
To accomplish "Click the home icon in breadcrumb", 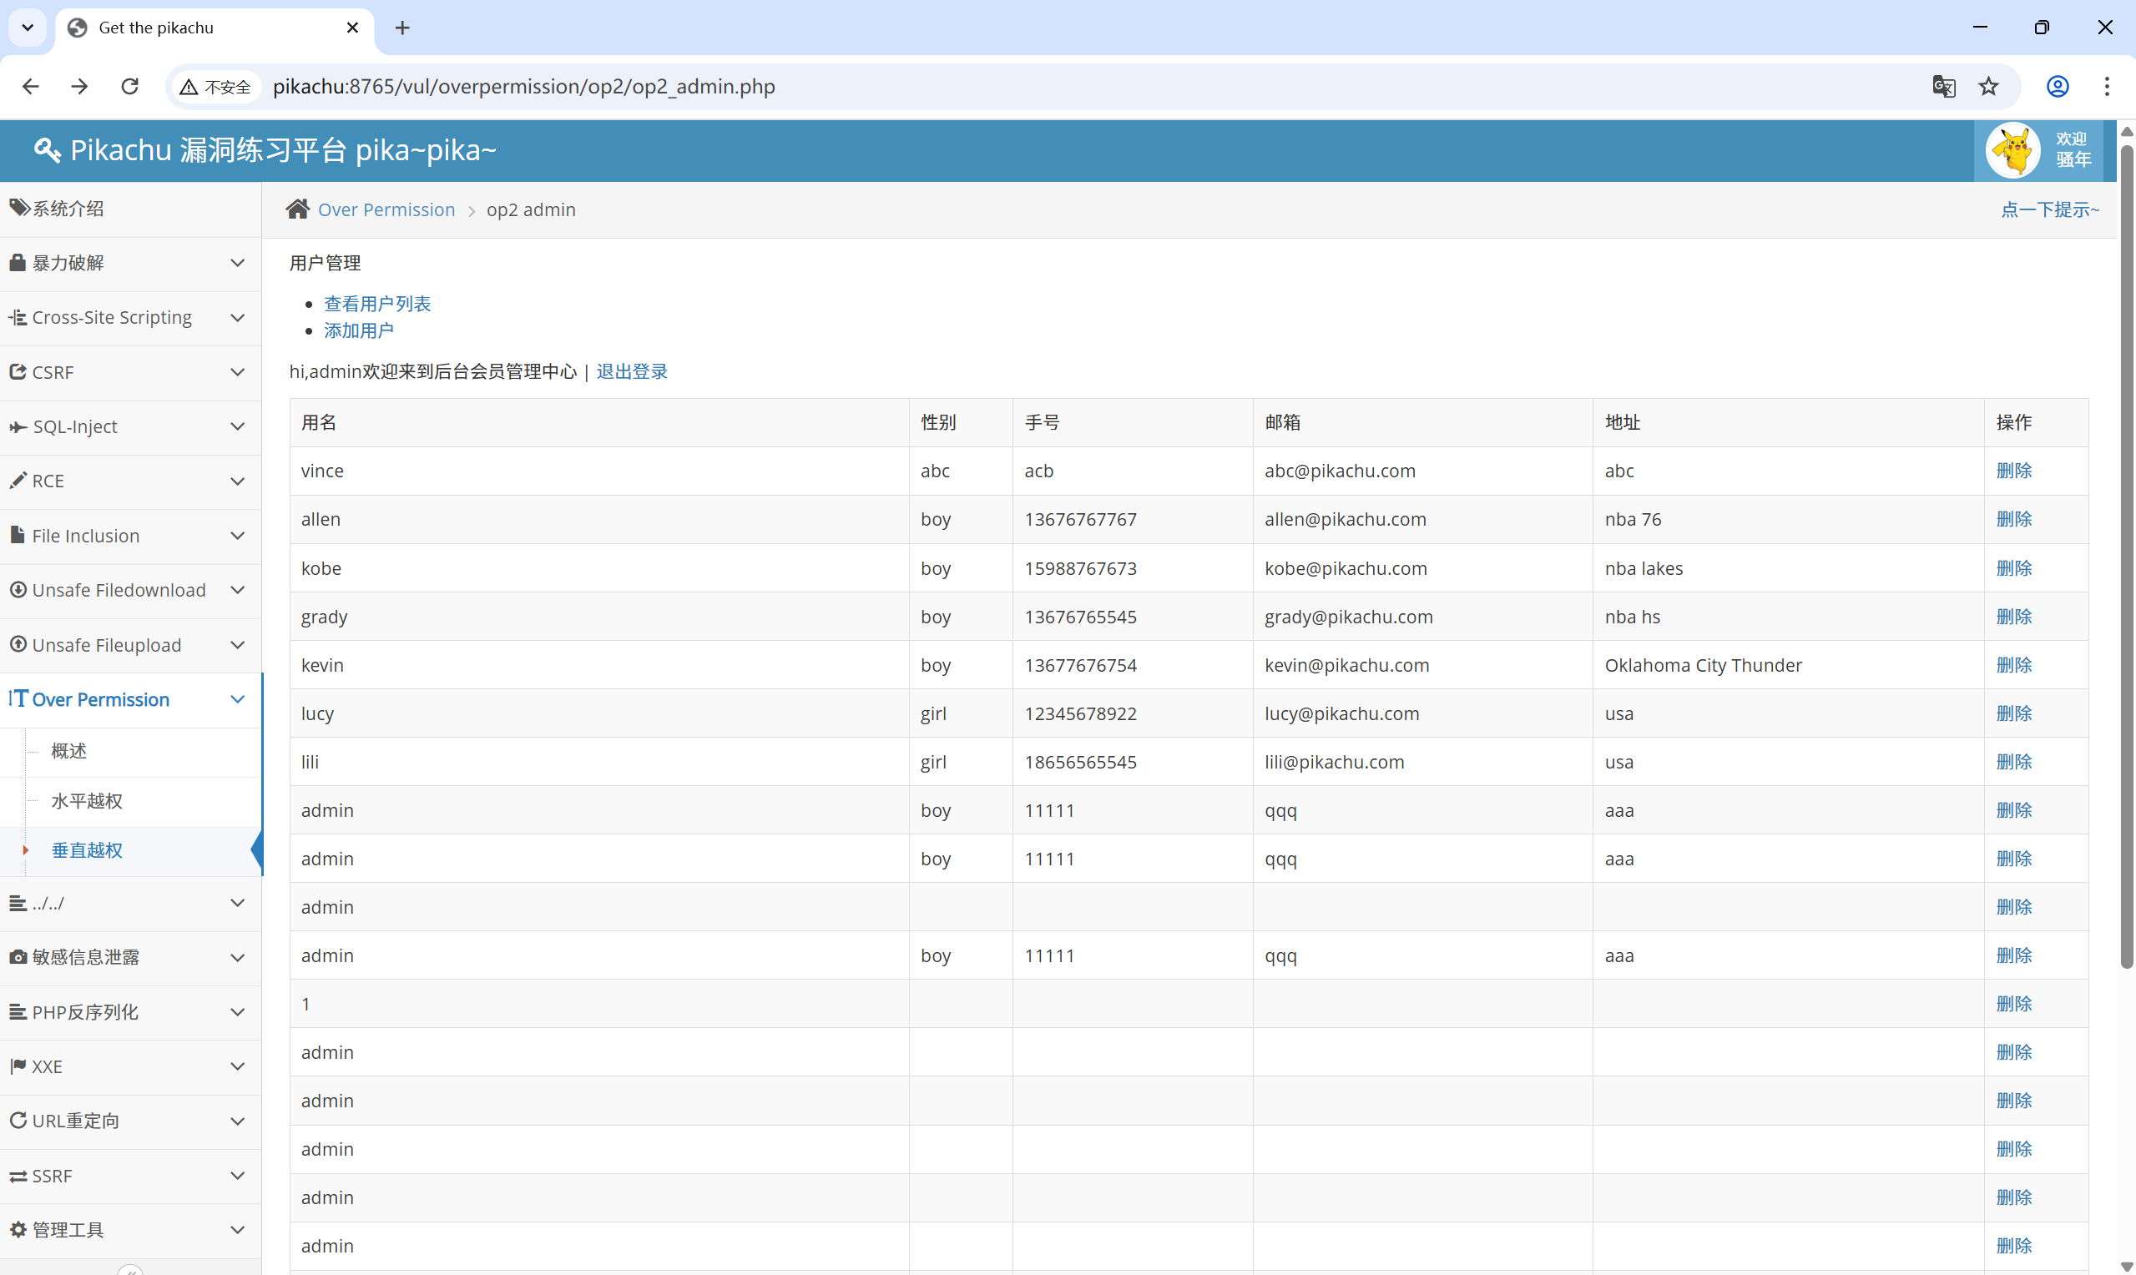I will 297,209.
